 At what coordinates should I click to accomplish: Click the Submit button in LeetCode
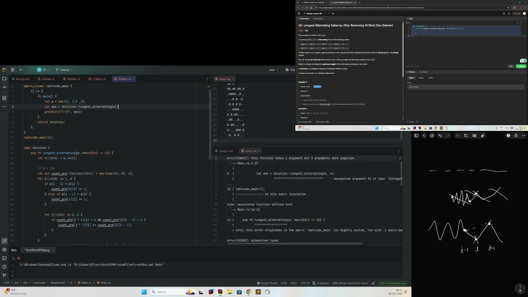(x=521, y=66)
